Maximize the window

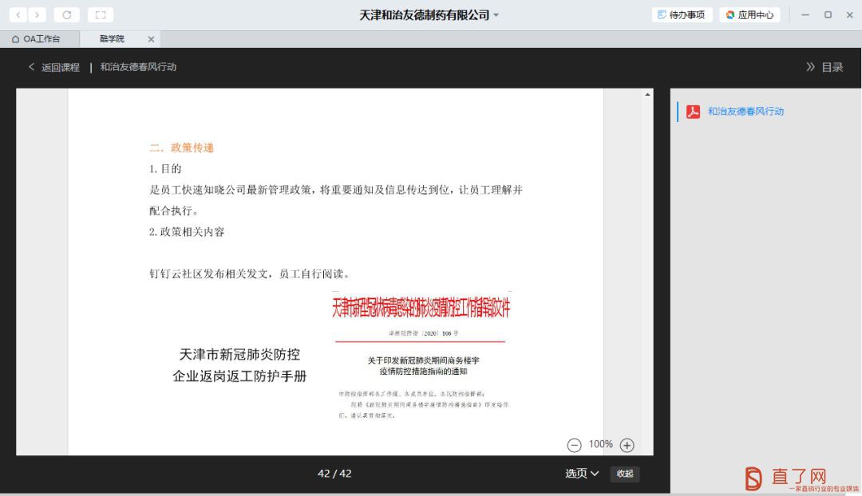(x=828, y=15)
